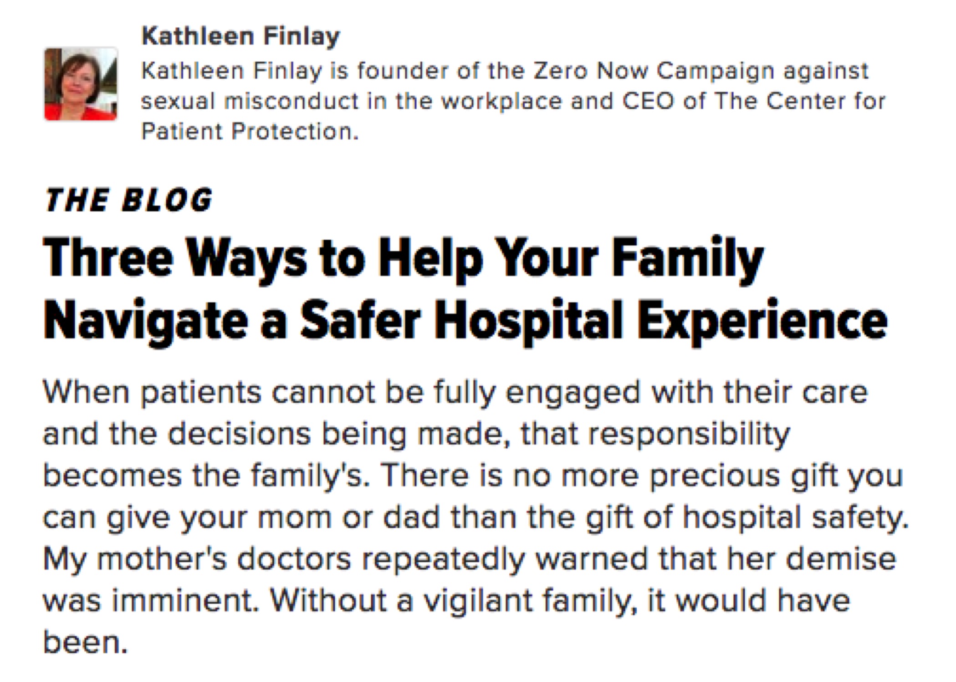Click 'My mother's doctors' sentence start
Screen dimensions: 956x682
(x=197, y=559)
